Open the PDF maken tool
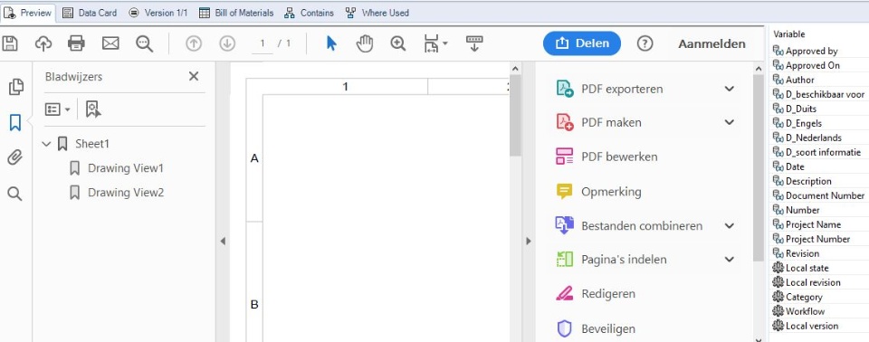Image resolution: width=869 pixels, height=342 pixels. tap(611, 122)
